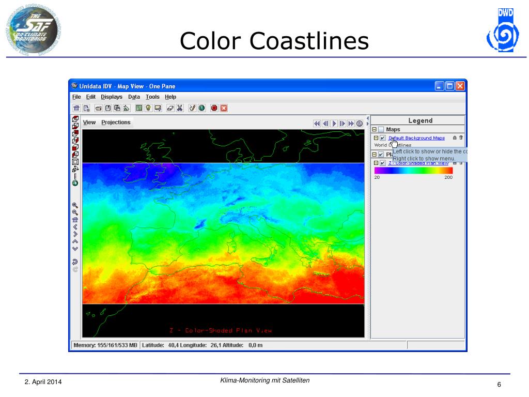Open the File menu
Screen dimensions: 529x397
76,97
